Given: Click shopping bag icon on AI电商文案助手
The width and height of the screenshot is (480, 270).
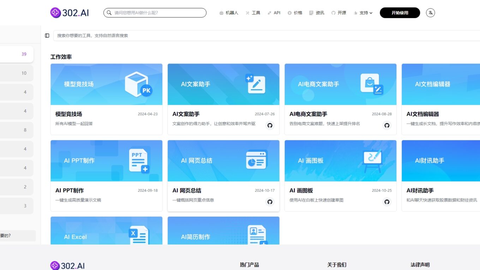Looking at the screenshot, I should pos(372,84).
